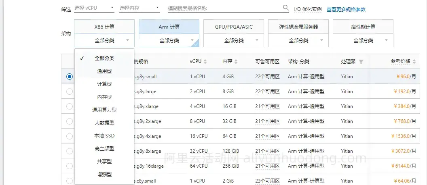Choose 计算型 in the dropdown list

coord(104,84)
